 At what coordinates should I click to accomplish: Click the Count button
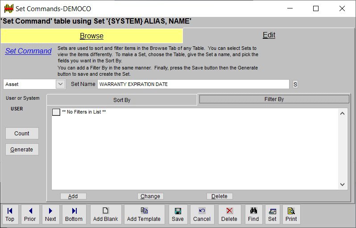(x=22, y=133)
